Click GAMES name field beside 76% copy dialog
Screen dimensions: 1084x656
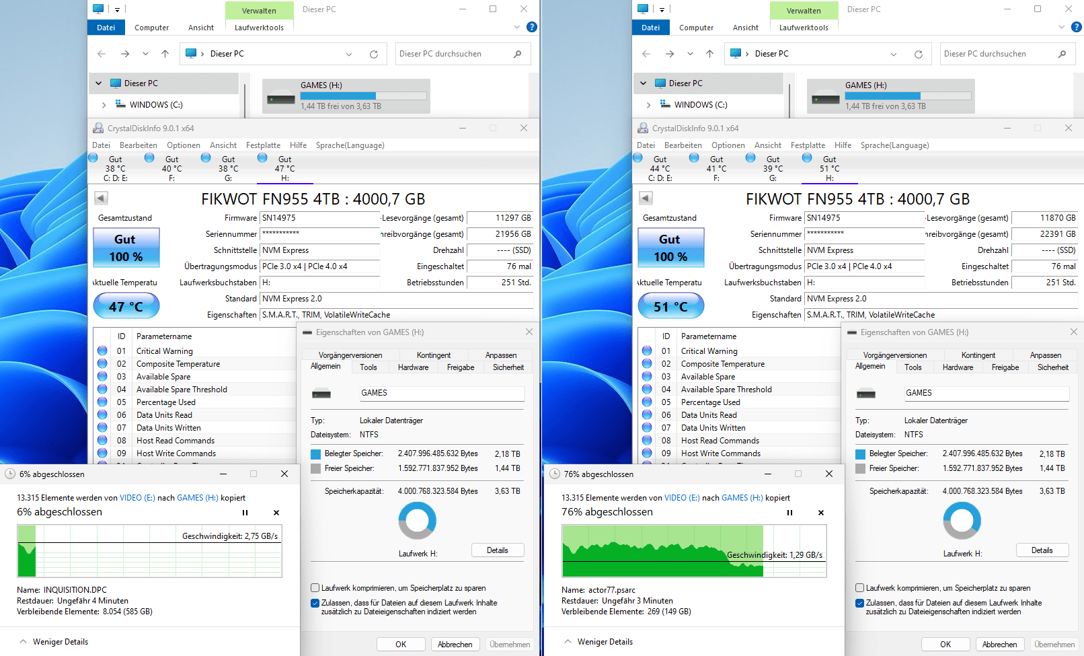(986, 393)
